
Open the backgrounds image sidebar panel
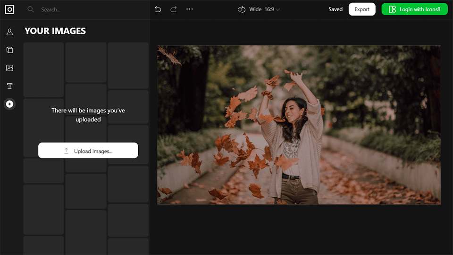pyautogui.click(x=9, y=68)
